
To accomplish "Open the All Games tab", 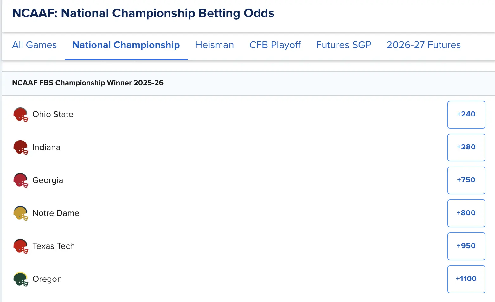I will (35, 45).
